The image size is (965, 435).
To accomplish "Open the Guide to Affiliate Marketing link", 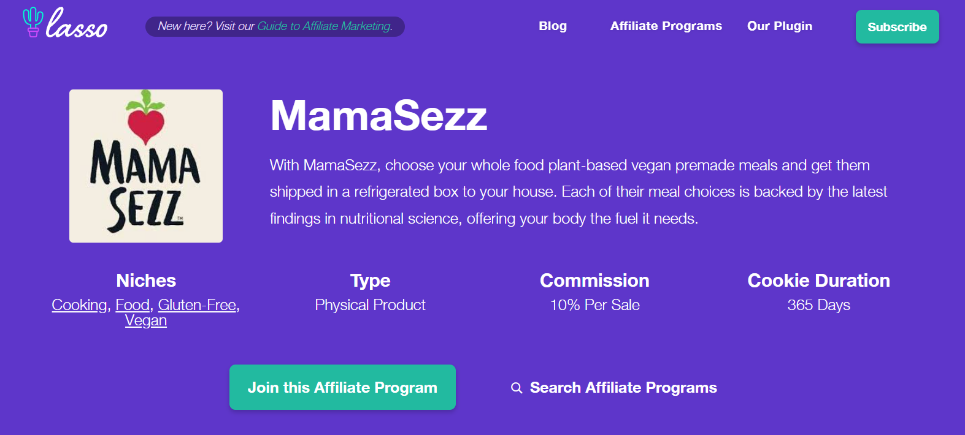I will click(x=325, y=26).
